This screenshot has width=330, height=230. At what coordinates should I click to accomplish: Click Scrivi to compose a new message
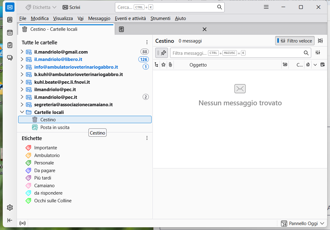[71, 7]
